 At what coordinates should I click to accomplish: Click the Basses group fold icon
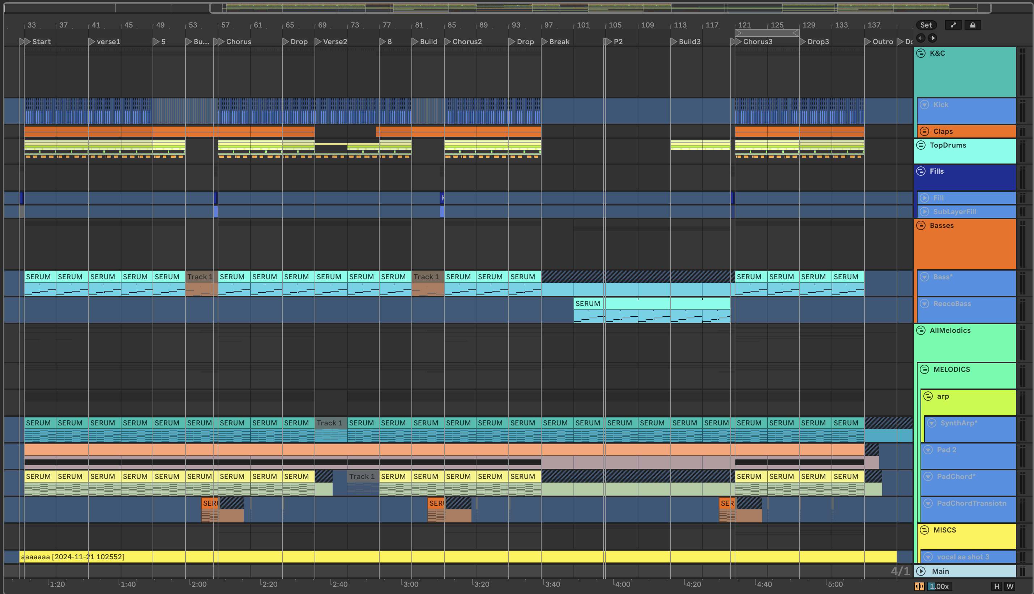pyautogui.click(x=920, y=226)
